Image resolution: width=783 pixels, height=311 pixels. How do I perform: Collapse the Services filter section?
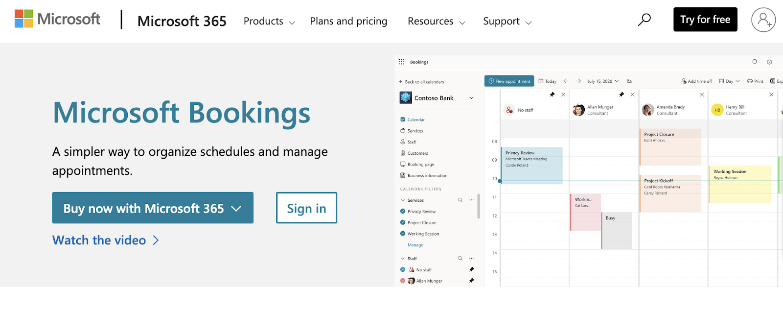tap(403, 200)
